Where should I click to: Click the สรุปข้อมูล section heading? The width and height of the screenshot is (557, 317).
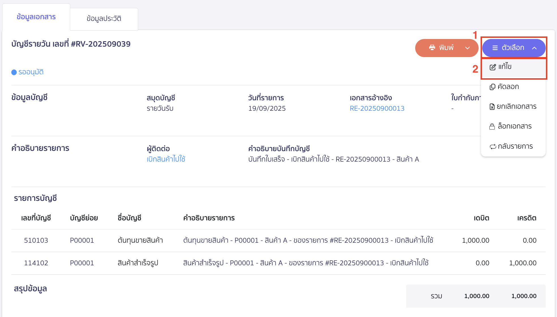(x=30, y=289)
